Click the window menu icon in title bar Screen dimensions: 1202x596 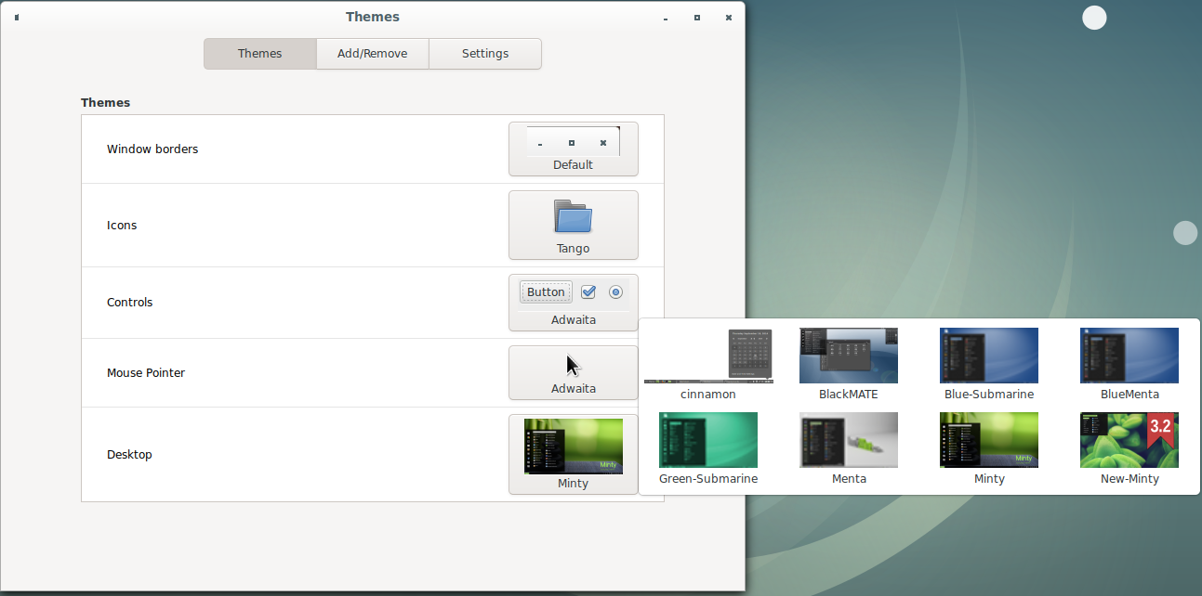pyautogui.click(x=17, y=17)
